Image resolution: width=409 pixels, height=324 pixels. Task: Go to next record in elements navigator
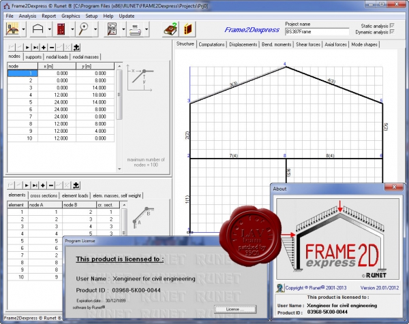27,185
